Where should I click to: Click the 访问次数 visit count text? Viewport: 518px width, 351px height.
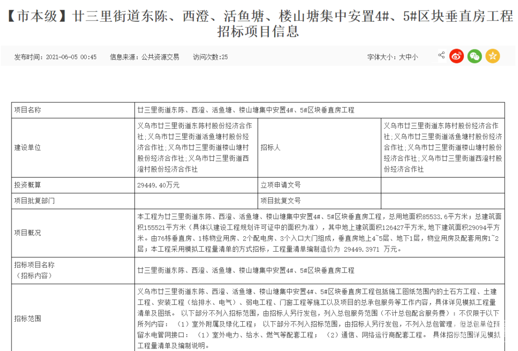pos(210,57)
